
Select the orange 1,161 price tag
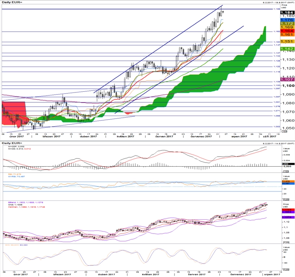click(287, 34)
